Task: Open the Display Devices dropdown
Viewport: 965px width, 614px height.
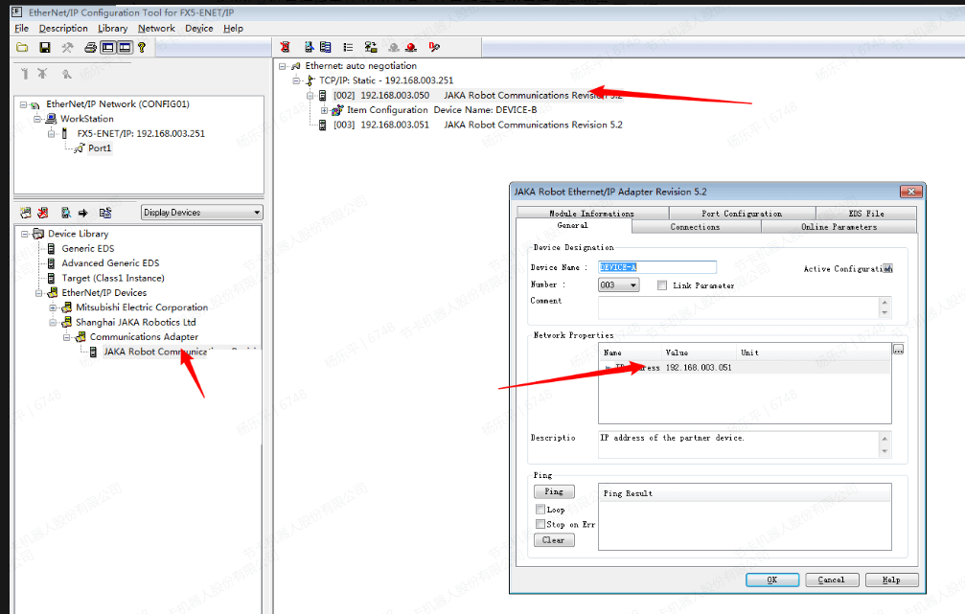Action: click(x=201, y=213)
